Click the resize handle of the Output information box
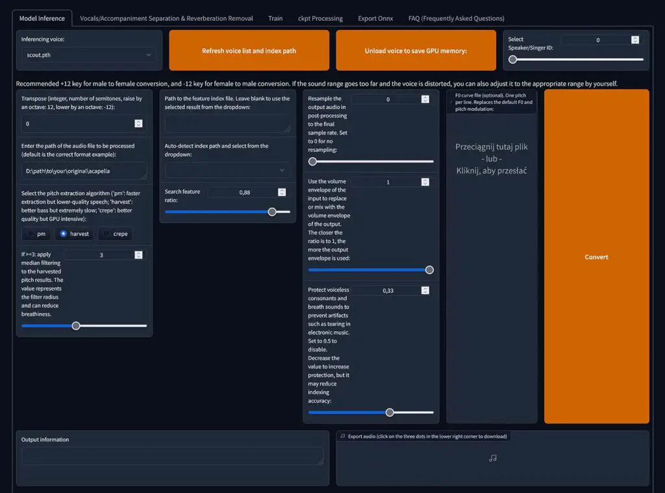The height and width of the screenshot is (493, 665). point(320,462)
